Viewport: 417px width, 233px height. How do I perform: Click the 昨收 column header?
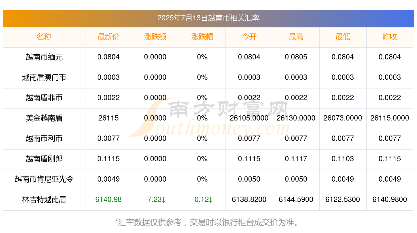pos(390,37)
